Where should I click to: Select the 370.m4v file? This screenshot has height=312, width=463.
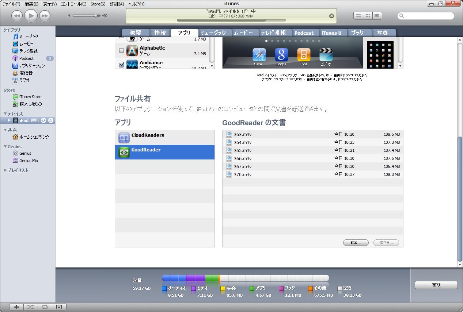[313, 174]
